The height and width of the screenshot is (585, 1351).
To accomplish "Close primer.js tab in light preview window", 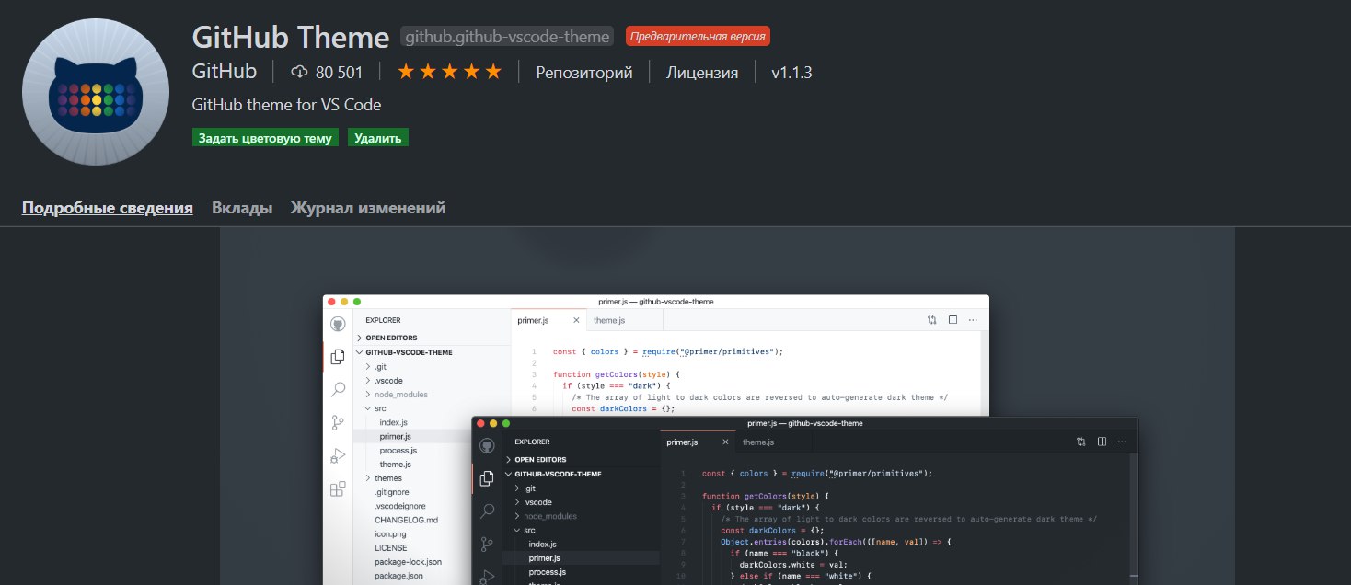I will click(576, 320).
